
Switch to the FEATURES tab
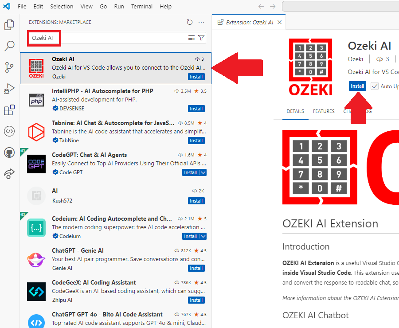[324, 111]
